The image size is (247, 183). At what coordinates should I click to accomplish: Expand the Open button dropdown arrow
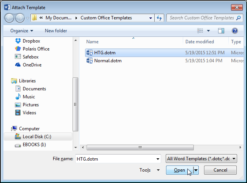[196, 170]
